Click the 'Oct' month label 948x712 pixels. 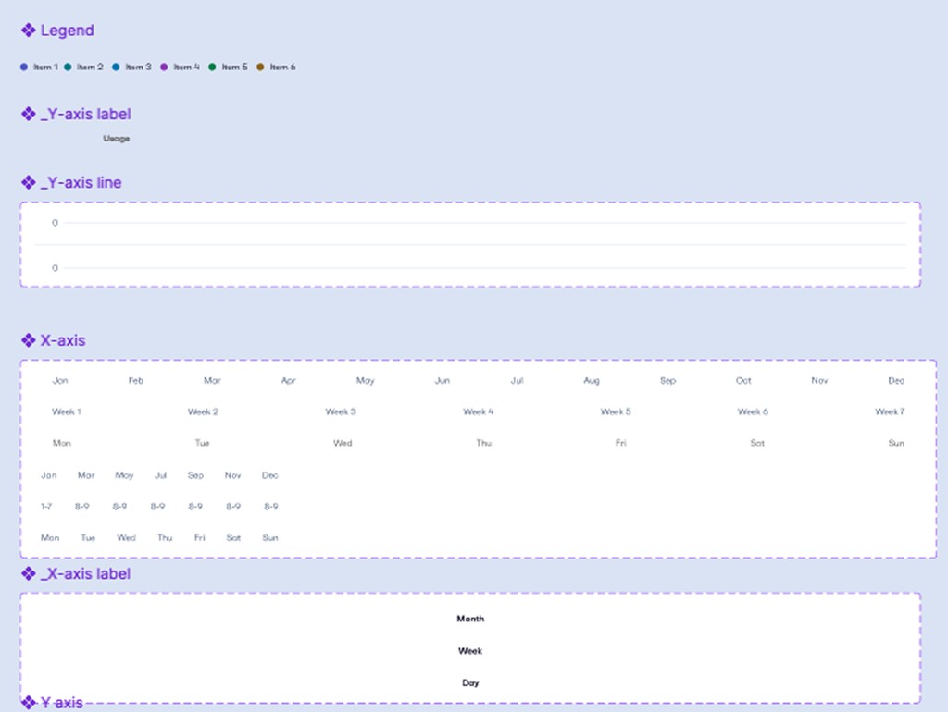743,380
